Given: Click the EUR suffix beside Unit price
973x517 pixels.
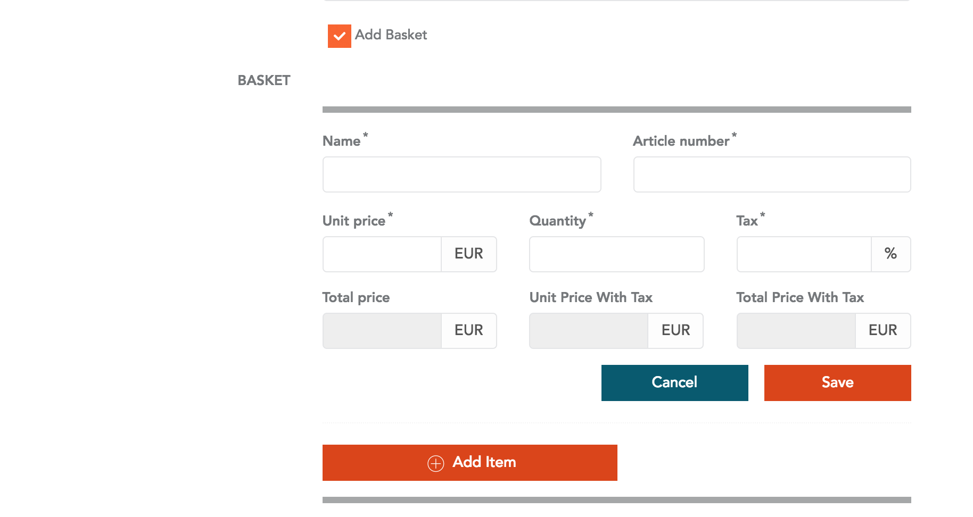Looking at the screenshot, I should pyautogui.click(x=469, y=254).
